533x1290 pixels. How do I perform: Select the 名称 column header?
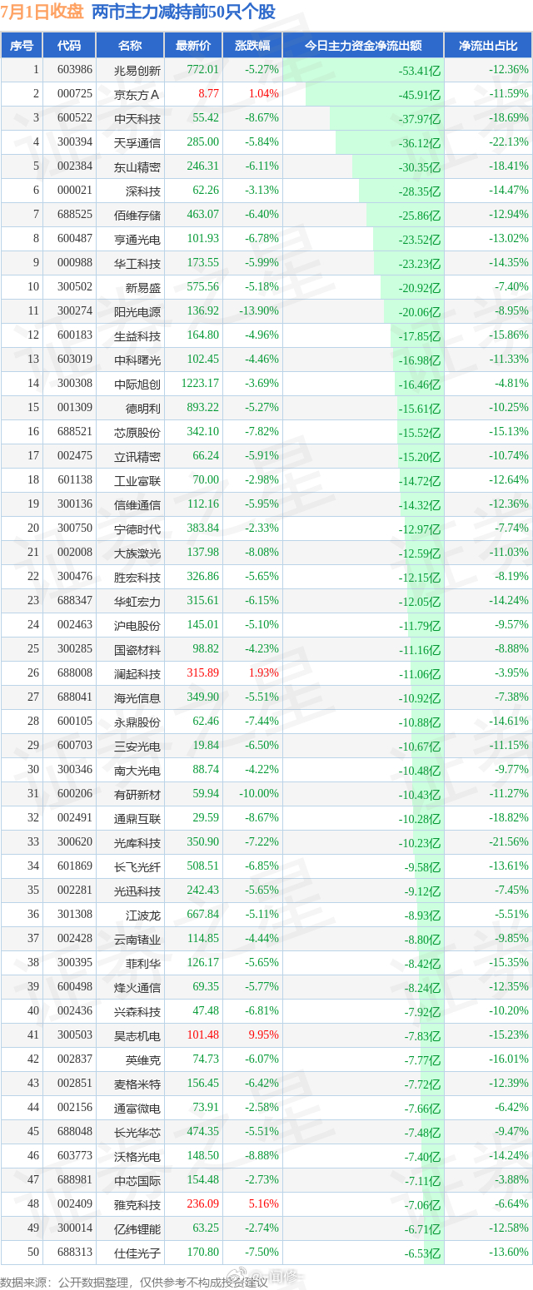tap(130, 46)
